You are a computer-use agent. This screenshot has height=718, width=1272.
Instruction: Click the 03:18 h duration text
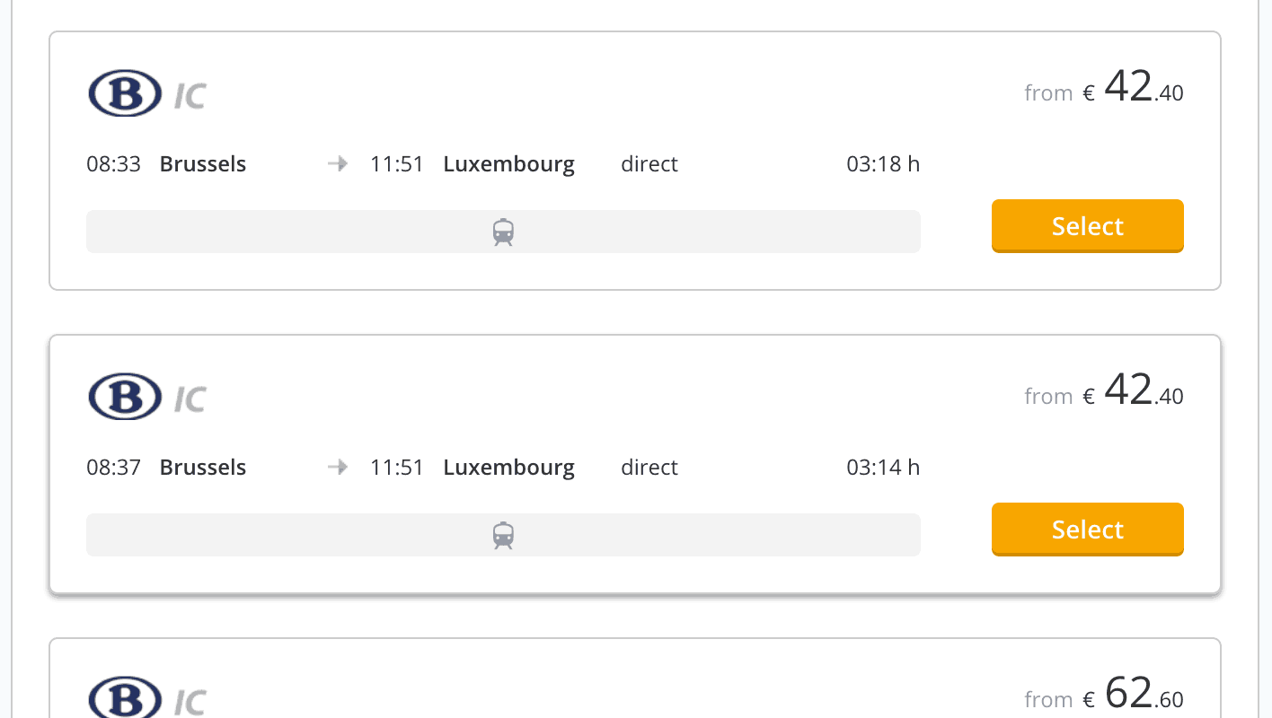(x=882, y=164)
